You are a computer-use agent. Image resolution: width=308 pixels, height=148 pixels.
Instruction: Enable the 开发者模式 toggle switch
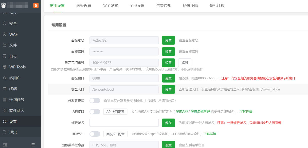tap(95, 101)
